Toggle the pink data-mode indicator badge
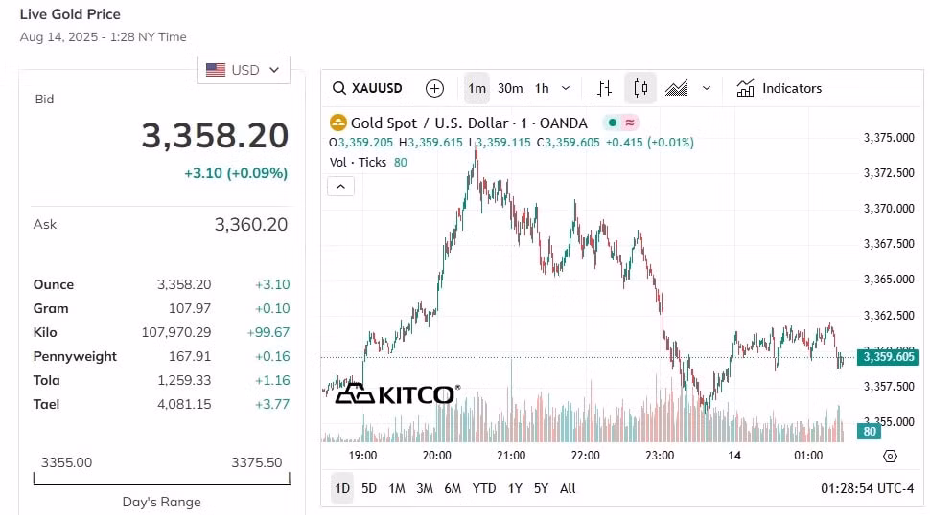 click(630, 123)
